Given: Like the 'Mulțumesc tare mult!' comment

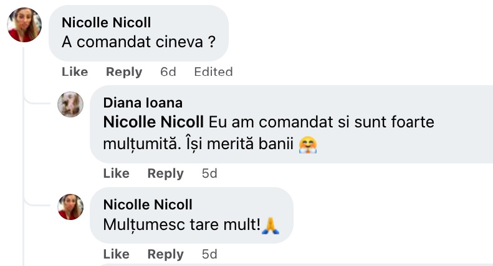Looking at the screenshot, I should click(x=117, y=254).
